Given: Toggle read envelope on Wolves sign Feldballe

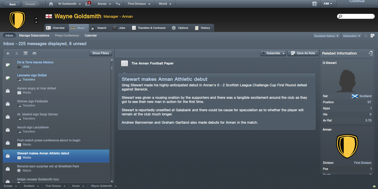Looking at the screenshot, I should tap(8, 104).
